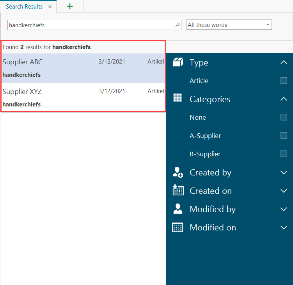Click the Categories grid icon

pos(178,98)
